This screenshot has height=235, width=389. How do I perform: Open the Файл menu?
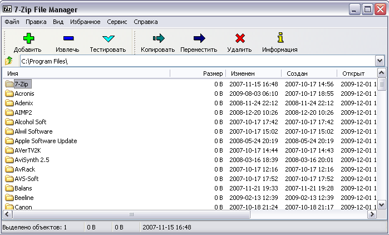[12, 22]
